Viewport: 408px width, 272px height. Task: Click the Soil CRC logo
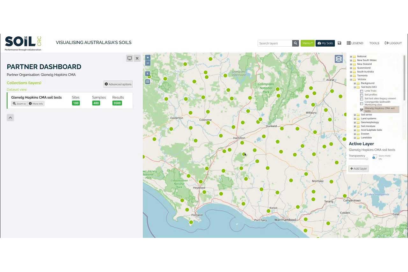(23, 43)
